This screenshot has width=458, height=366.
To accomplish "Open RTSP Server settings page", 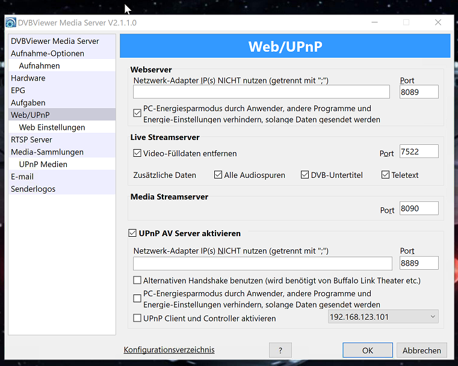I will tap(62, 139).
